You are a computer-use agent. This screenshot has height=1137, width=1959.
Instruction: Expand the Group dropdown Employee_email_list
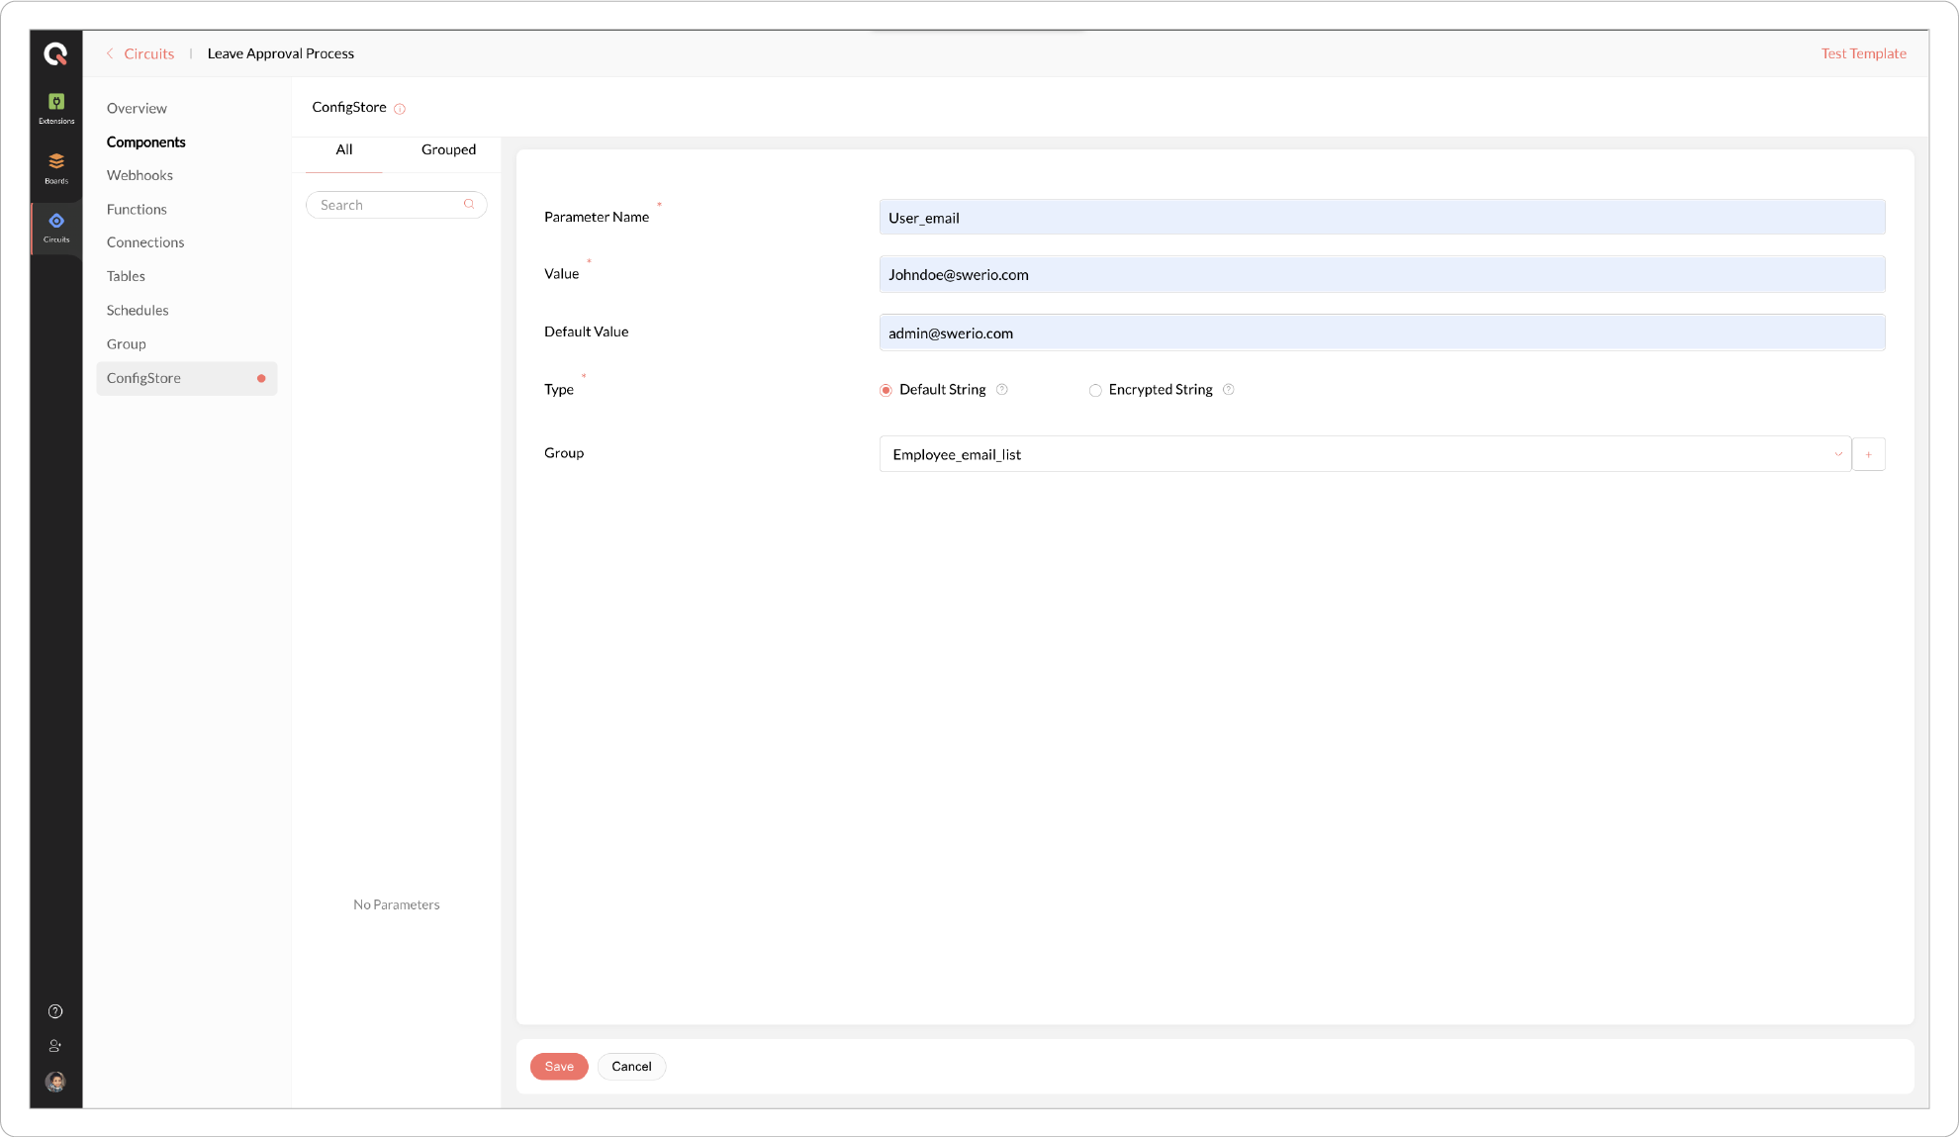pos(1364,454)
